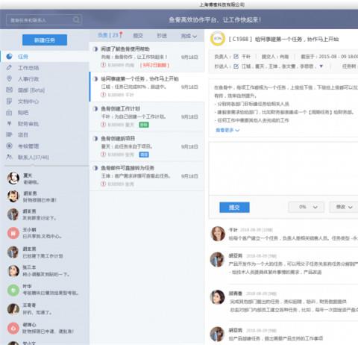Screen dimensions: 358x345
Task: Click 千叶's avatar in the comment thread
Action: tap(218, 234)
